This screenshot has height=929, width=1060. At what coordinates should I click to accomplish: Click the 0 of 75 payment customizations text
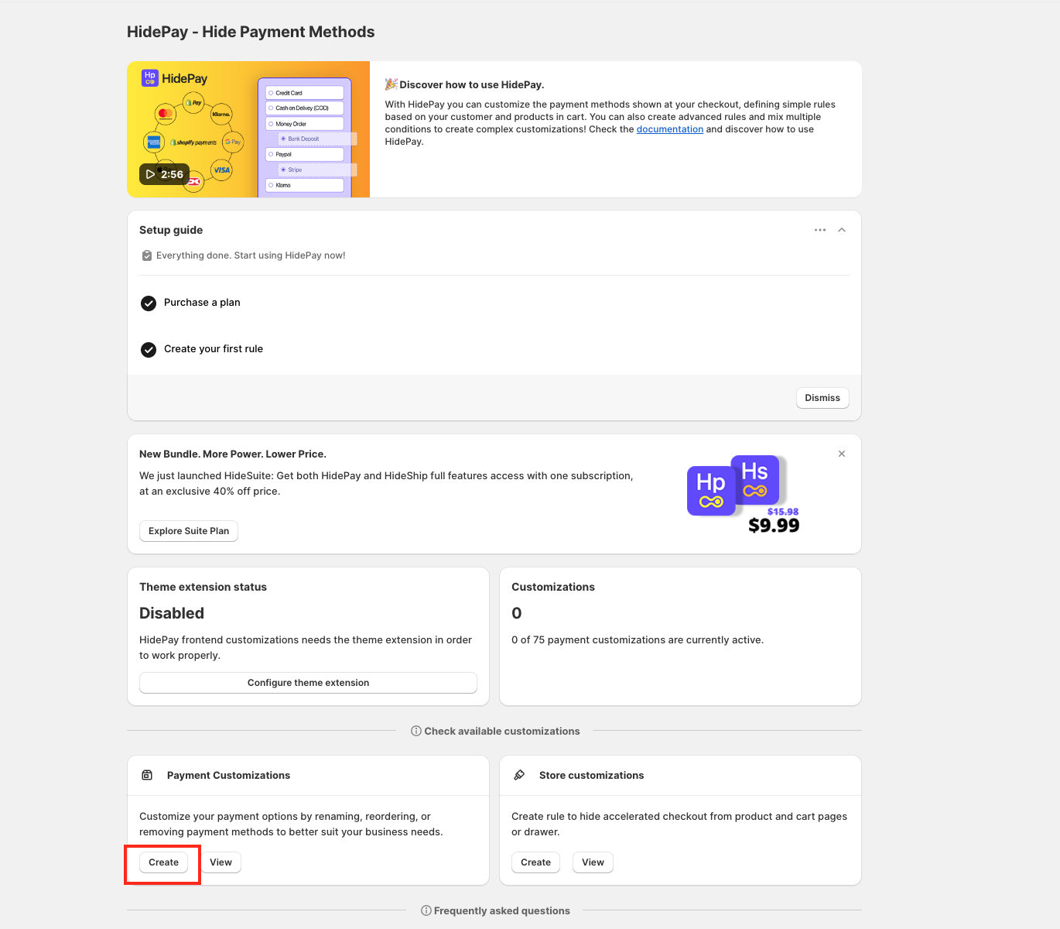click(638, 639)
